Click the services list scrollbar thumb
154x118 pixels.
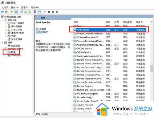click(152, 68)
